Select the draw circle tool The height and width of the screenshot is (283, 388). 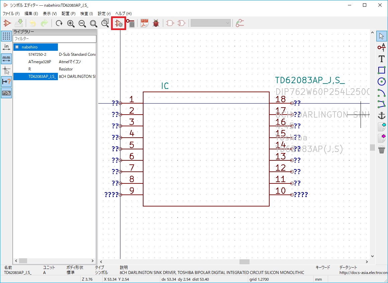coord(381,81)
